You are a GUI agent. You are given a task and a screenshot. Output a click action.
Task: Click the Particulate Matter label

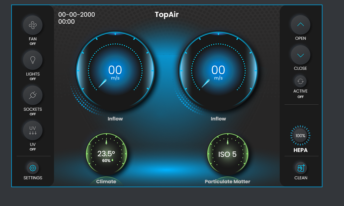[228, 181]
